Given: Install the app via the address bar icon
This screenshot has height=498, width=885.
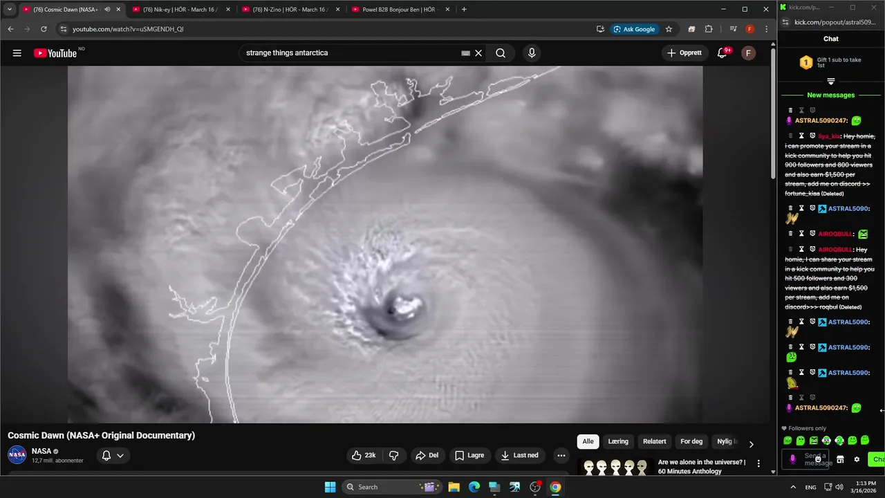Looking at the screenshot, I should [600, 29].
